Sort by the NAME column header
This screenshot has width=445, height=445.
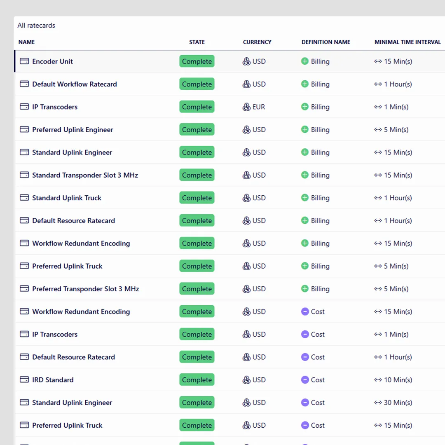[x=26, y=42]
